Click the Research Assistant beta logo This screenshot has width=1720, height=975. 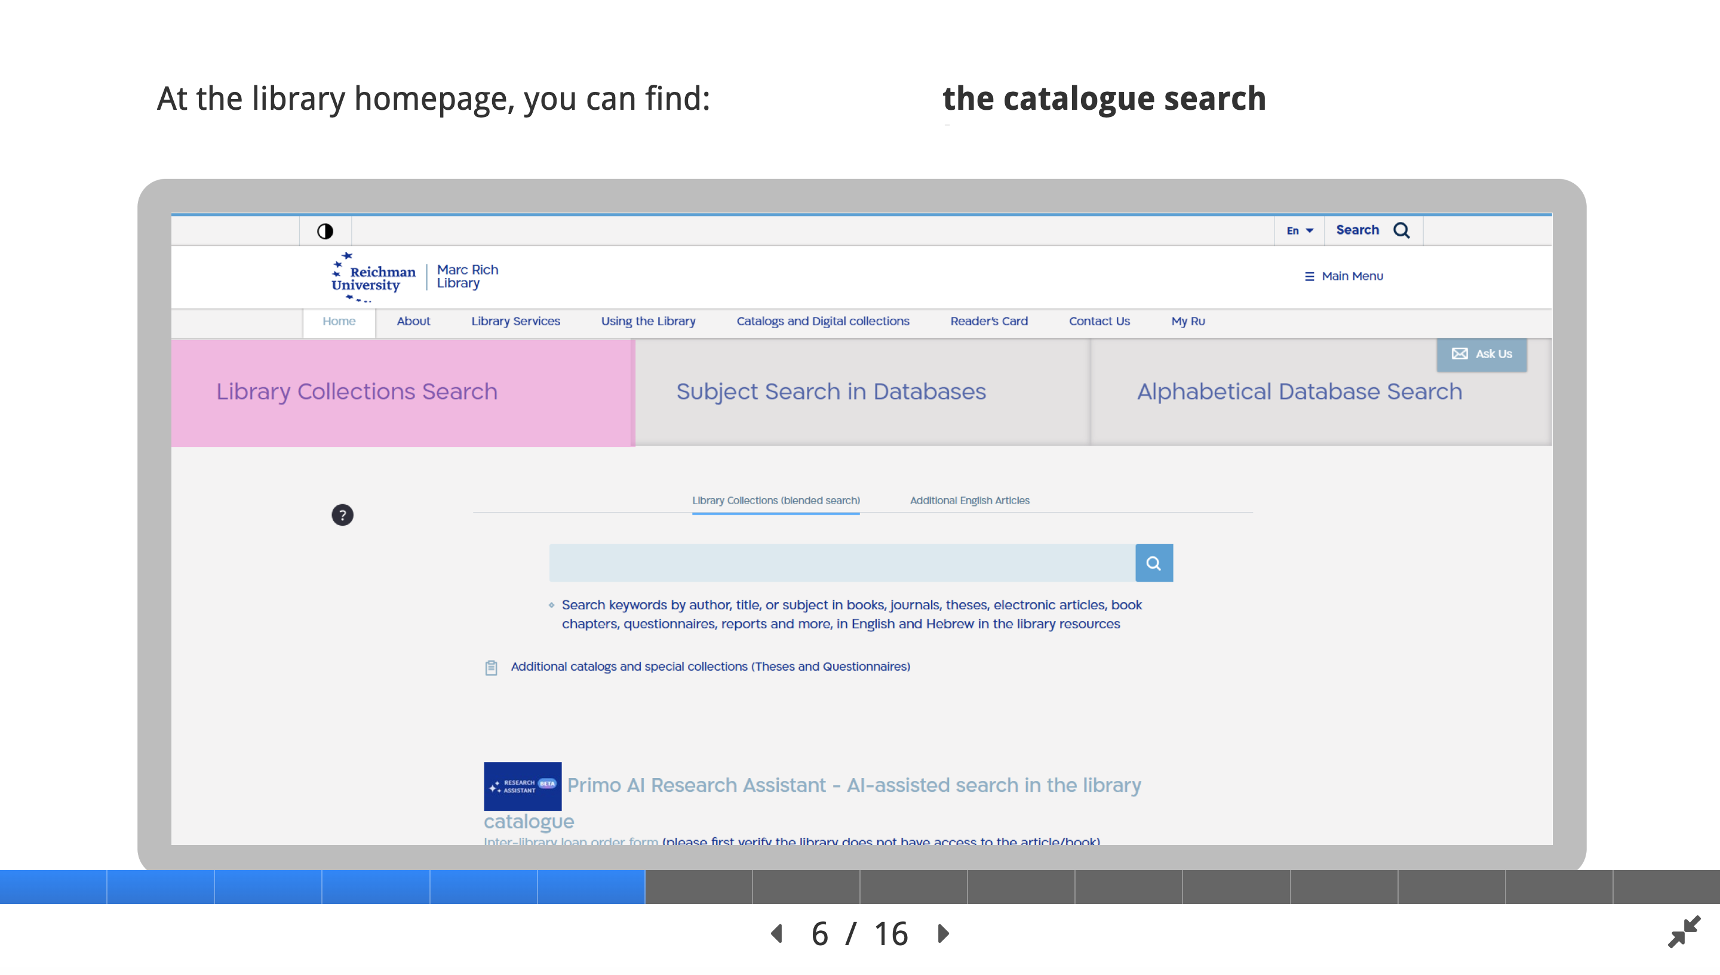pos(523,786)
